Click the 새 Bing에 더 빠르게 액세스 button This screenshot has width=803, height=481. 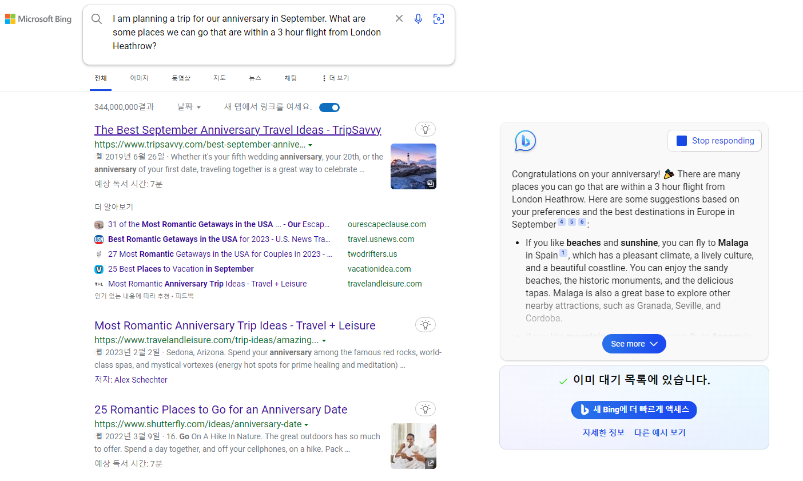pos(634,410)
